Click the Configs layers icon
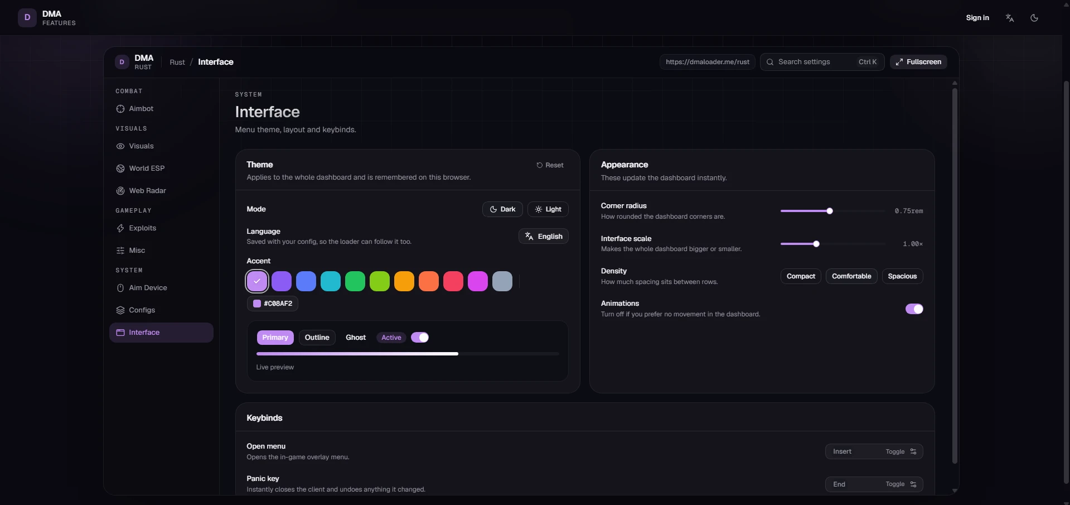 point(120,310)
